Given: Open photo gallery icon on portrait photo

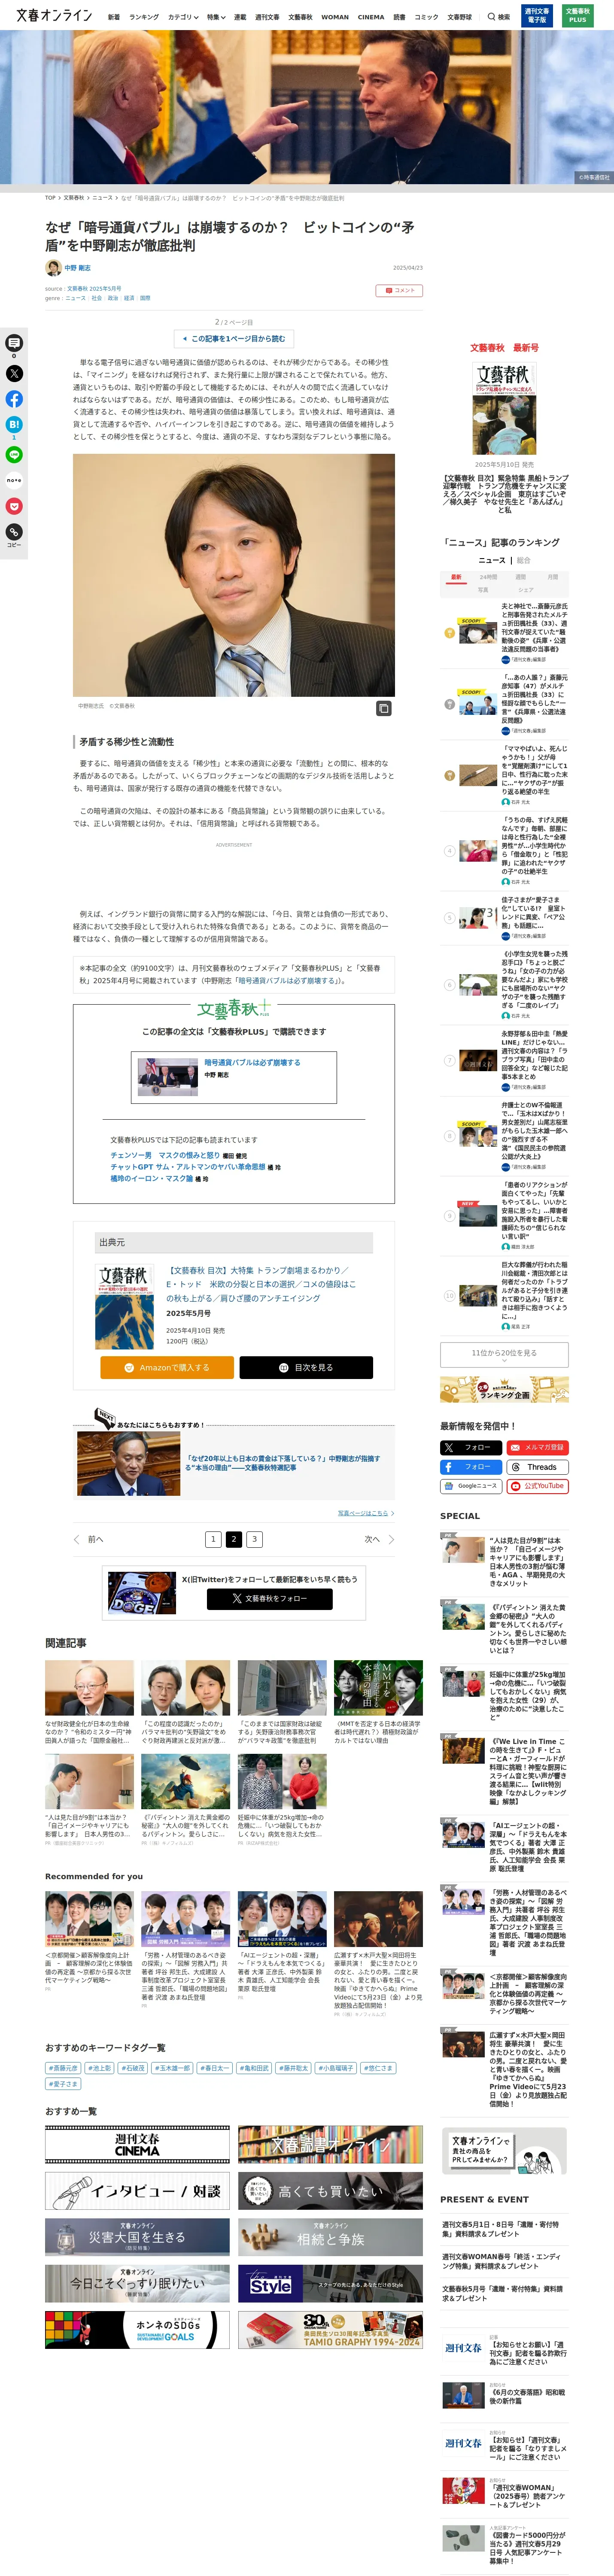Looking at the screenshot, I should 383,708.
